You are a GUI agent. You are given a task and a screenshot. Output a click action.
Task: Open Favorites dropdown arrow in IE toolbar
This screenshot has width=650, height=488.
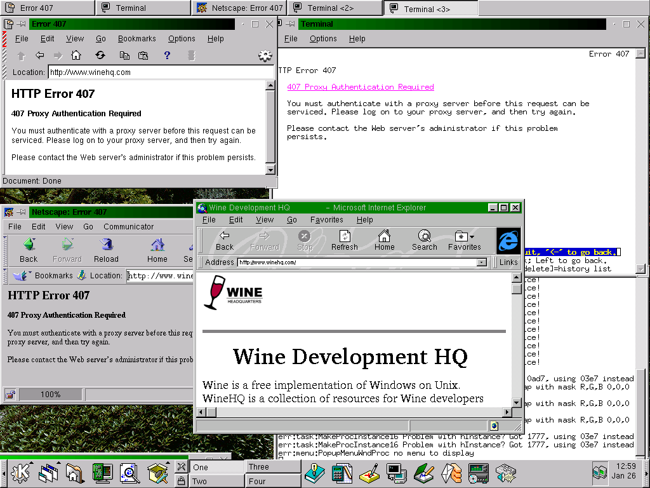pos(472,237)
